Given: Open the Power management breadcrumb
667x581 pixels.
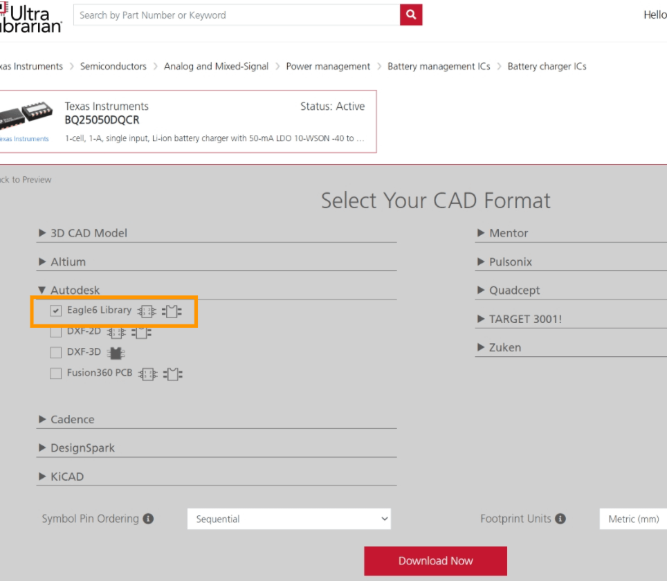Looking at the screenshot, I should (x=328, y=66).
